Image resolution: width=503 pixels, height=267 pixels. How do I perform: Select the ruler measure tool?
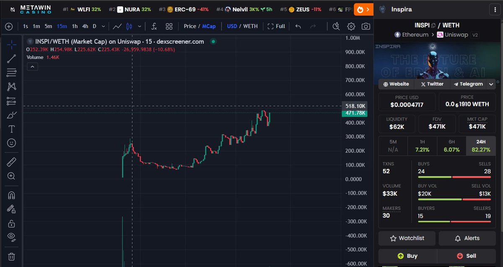pyautogui.click(x=12, y=162)
